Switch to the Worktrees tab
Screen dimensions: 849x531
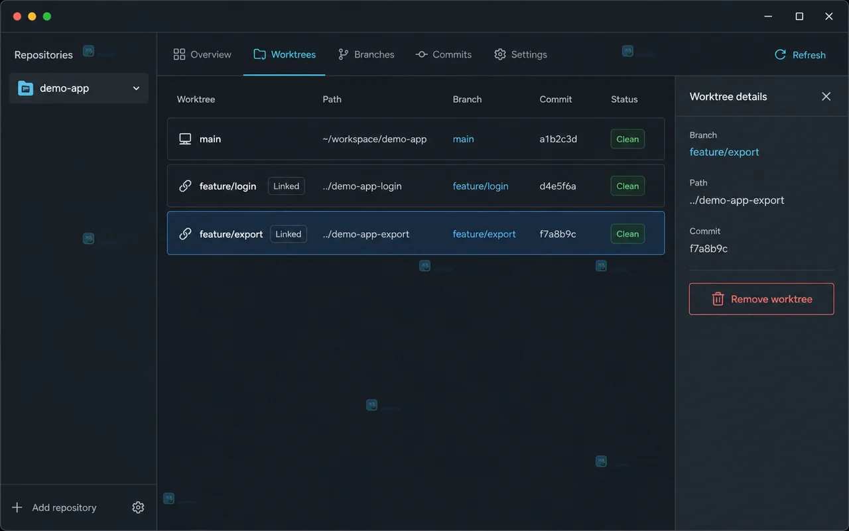coord(284,54)
